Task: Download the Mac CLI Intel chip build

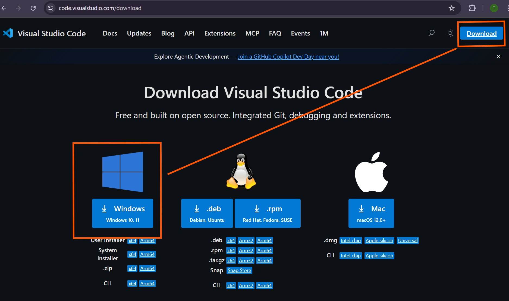Action: coord(351,256)
